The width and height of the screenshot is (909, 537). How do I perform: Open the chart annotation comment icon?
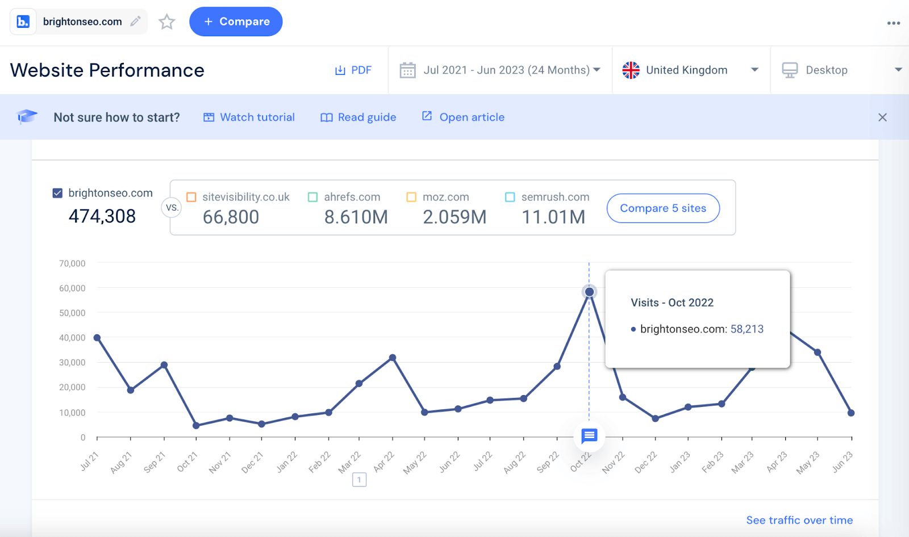coord(589,436)
